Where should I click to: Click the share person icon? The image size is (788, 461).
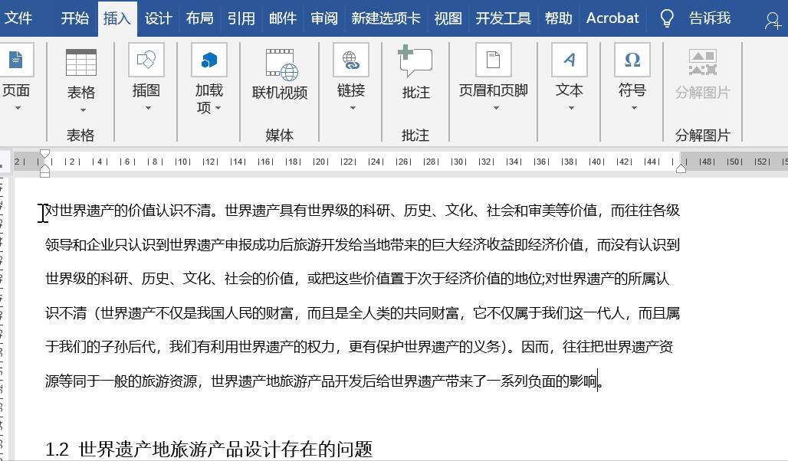tap(773, 21)
